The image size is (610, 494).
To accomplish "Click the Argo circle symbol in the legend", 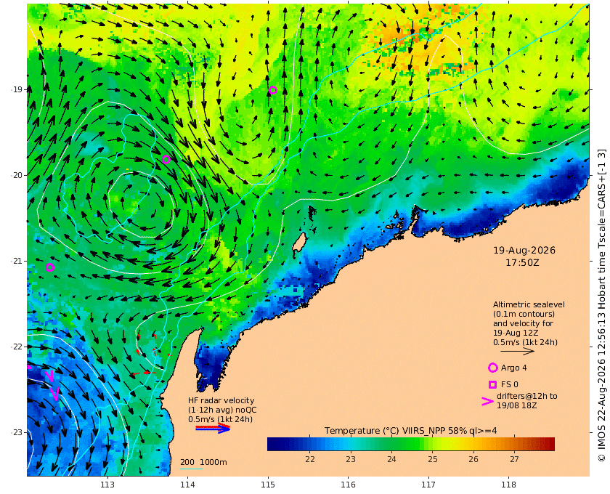I will [492, 368].
